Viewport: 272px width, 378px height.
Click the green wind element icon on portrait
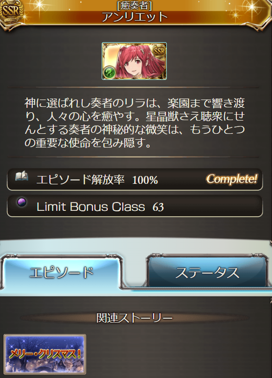pos(109,72)
